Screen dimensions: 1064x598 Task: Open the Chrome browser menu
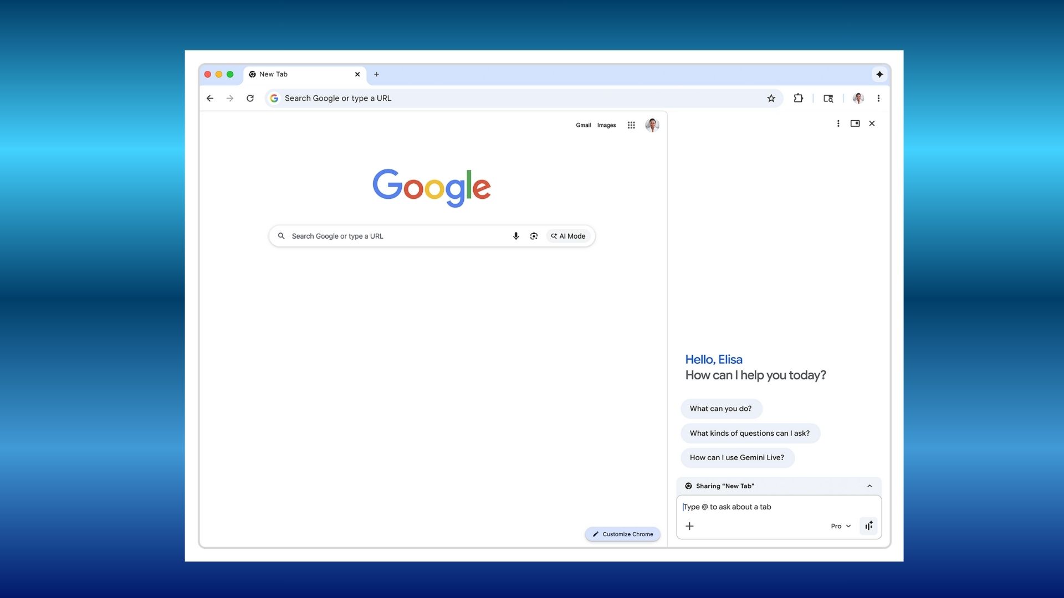878,98
